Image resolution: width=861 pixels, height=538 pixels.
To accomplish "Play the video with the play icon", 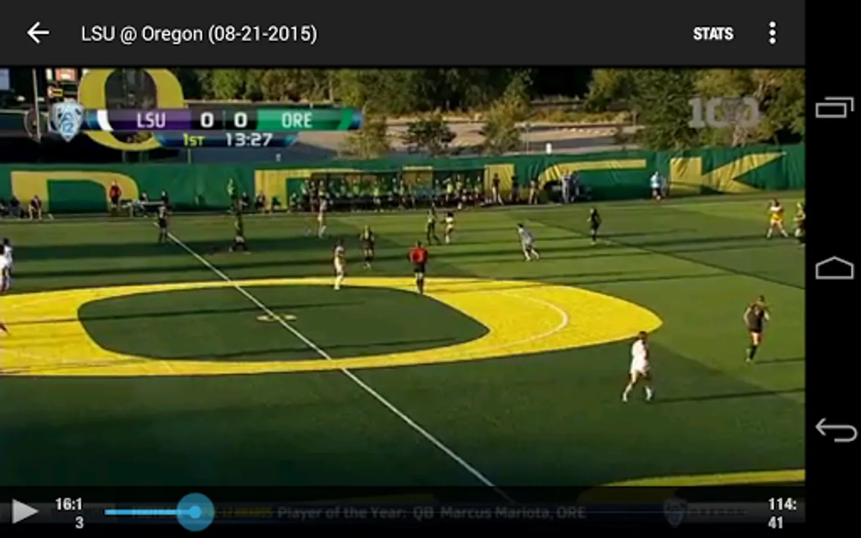I will coord(24,512).
